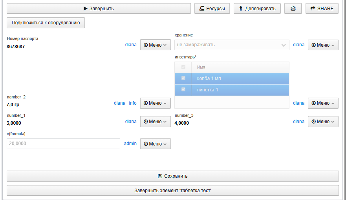Toggle the колба 1 мл checkbox
The height and width of the screenshot is (200, 346).
pos(183,78)
